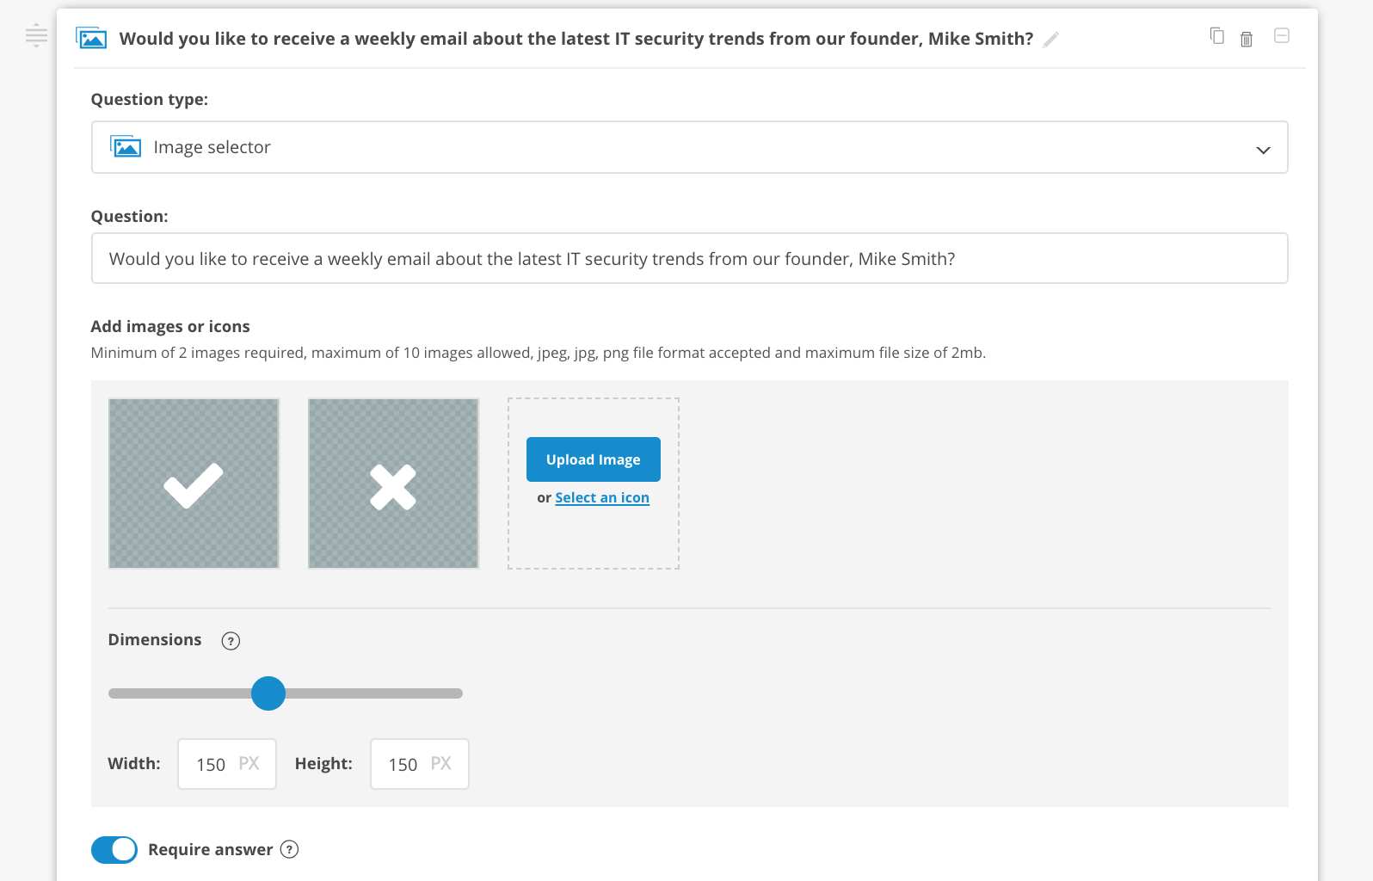This screenshot has height=881, width=1373.
Task: Collapse the question panel with minus icon
Action: [1282, 35]
